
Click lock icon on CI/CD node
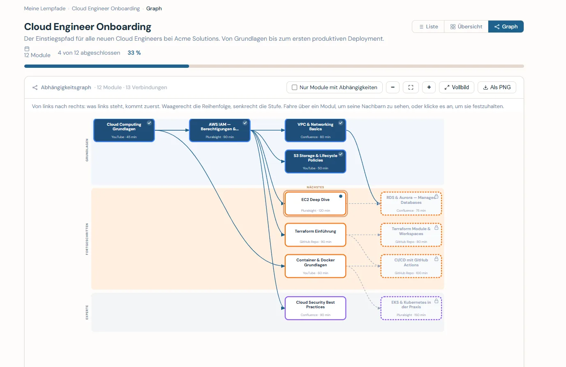click(x=436, y=259)
